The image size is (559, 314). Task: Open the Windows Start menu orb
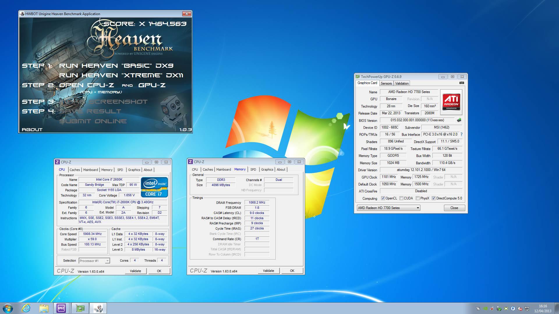point(8,308)
